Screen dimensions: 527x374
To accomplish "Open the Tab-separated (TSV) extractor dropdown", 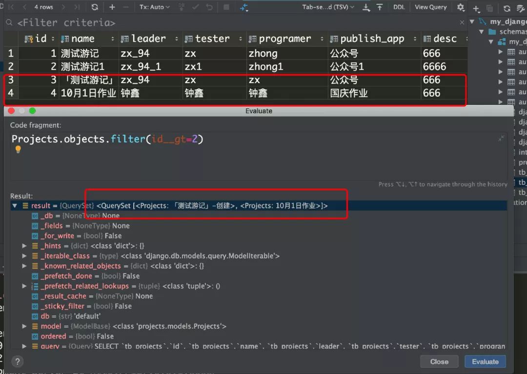I will click(328, 7).
